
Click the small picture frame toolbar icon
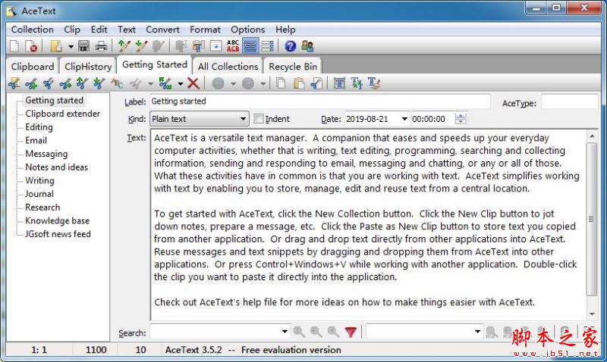(x=216, y=46)
